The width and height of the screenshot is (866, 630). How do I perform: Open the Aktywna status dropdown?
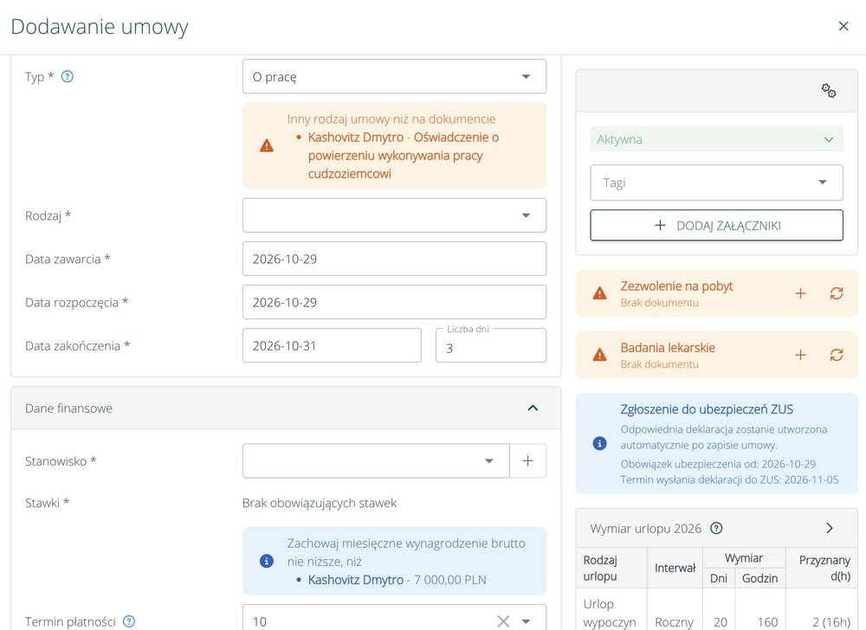716,139
